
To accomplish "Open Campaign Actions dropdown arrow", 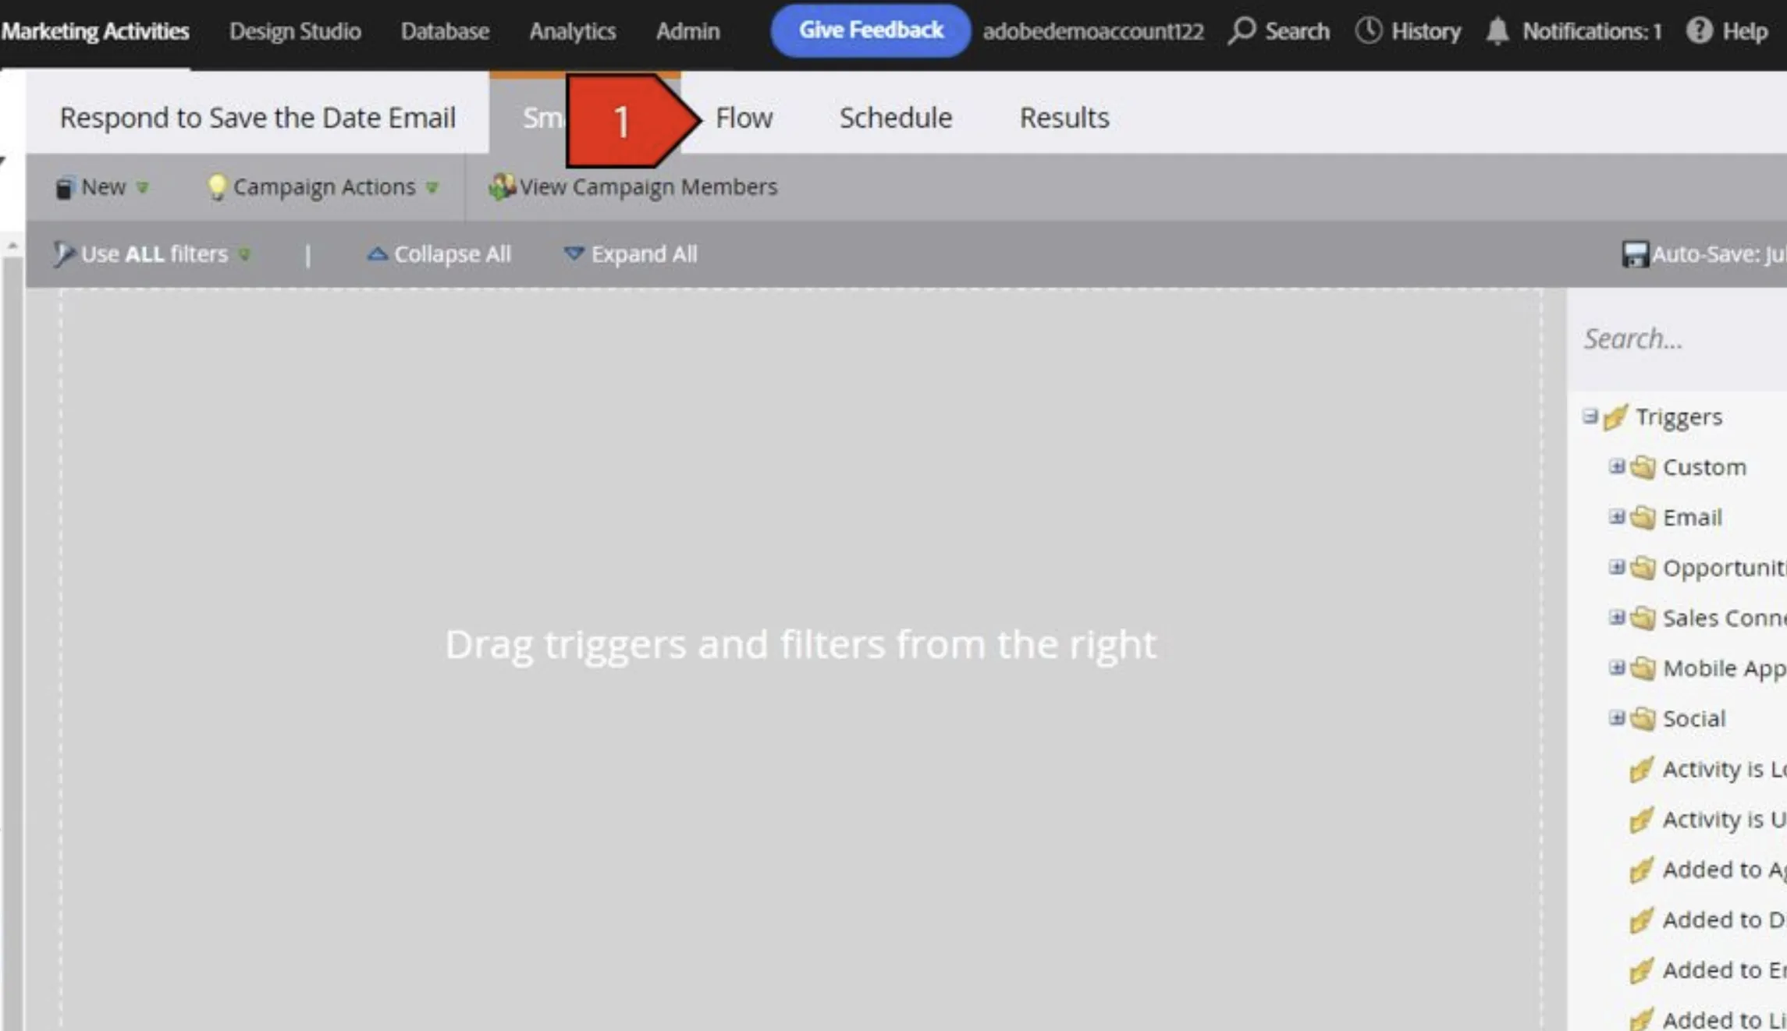I will point(432,187).
